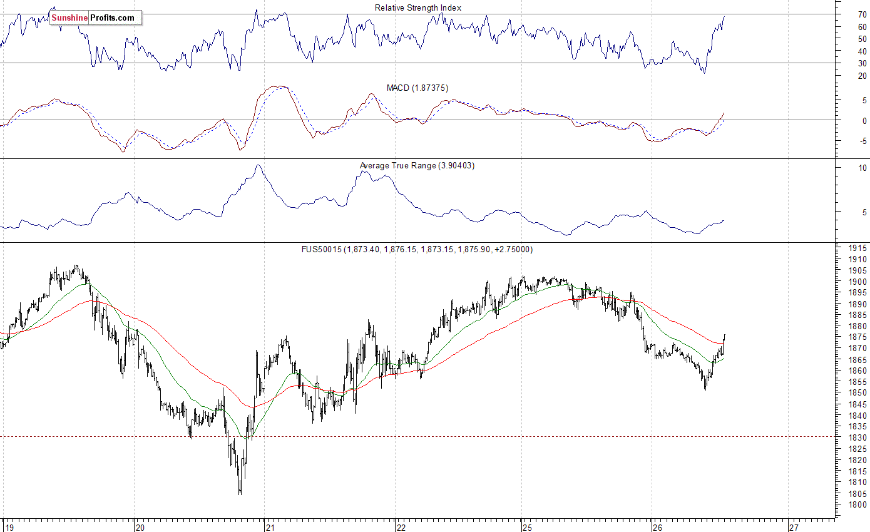Click the 70 level on RSI scale
Screen dimensions: 870x532
[862, 14]
